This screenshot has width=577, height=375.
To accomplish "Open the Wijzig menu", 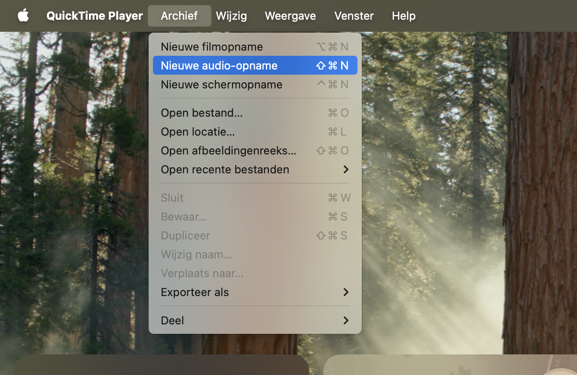I will tap(232, 16).
